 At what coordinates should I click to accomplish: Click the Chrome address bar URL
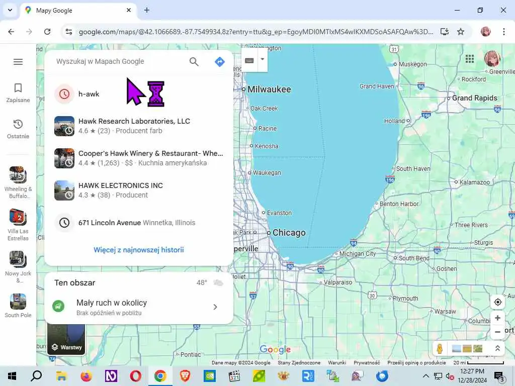tap(256, 32)
